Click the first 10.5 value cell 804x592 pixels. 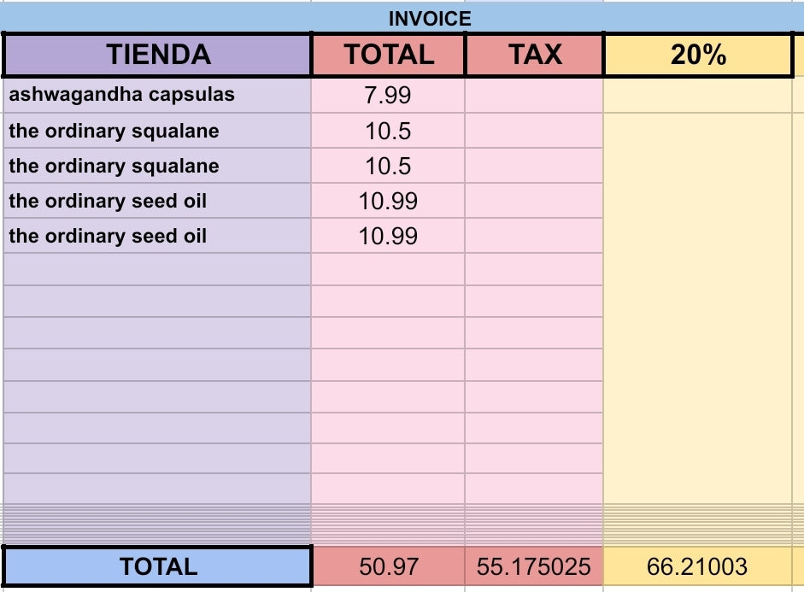(389, 131)
